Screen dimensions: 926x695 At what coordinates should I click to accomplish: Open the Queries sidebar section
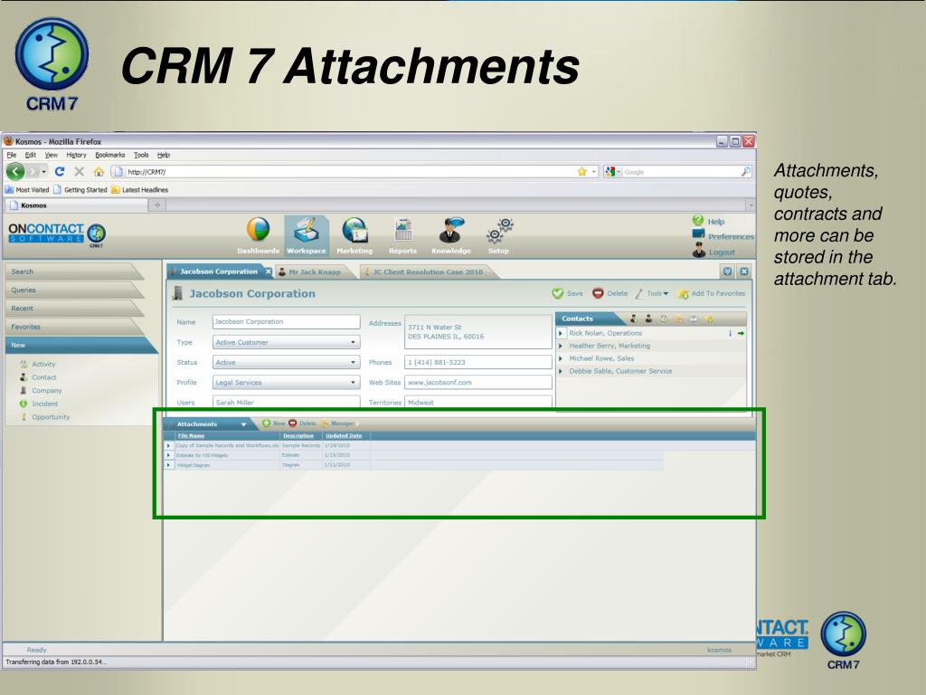pos(73,290)
